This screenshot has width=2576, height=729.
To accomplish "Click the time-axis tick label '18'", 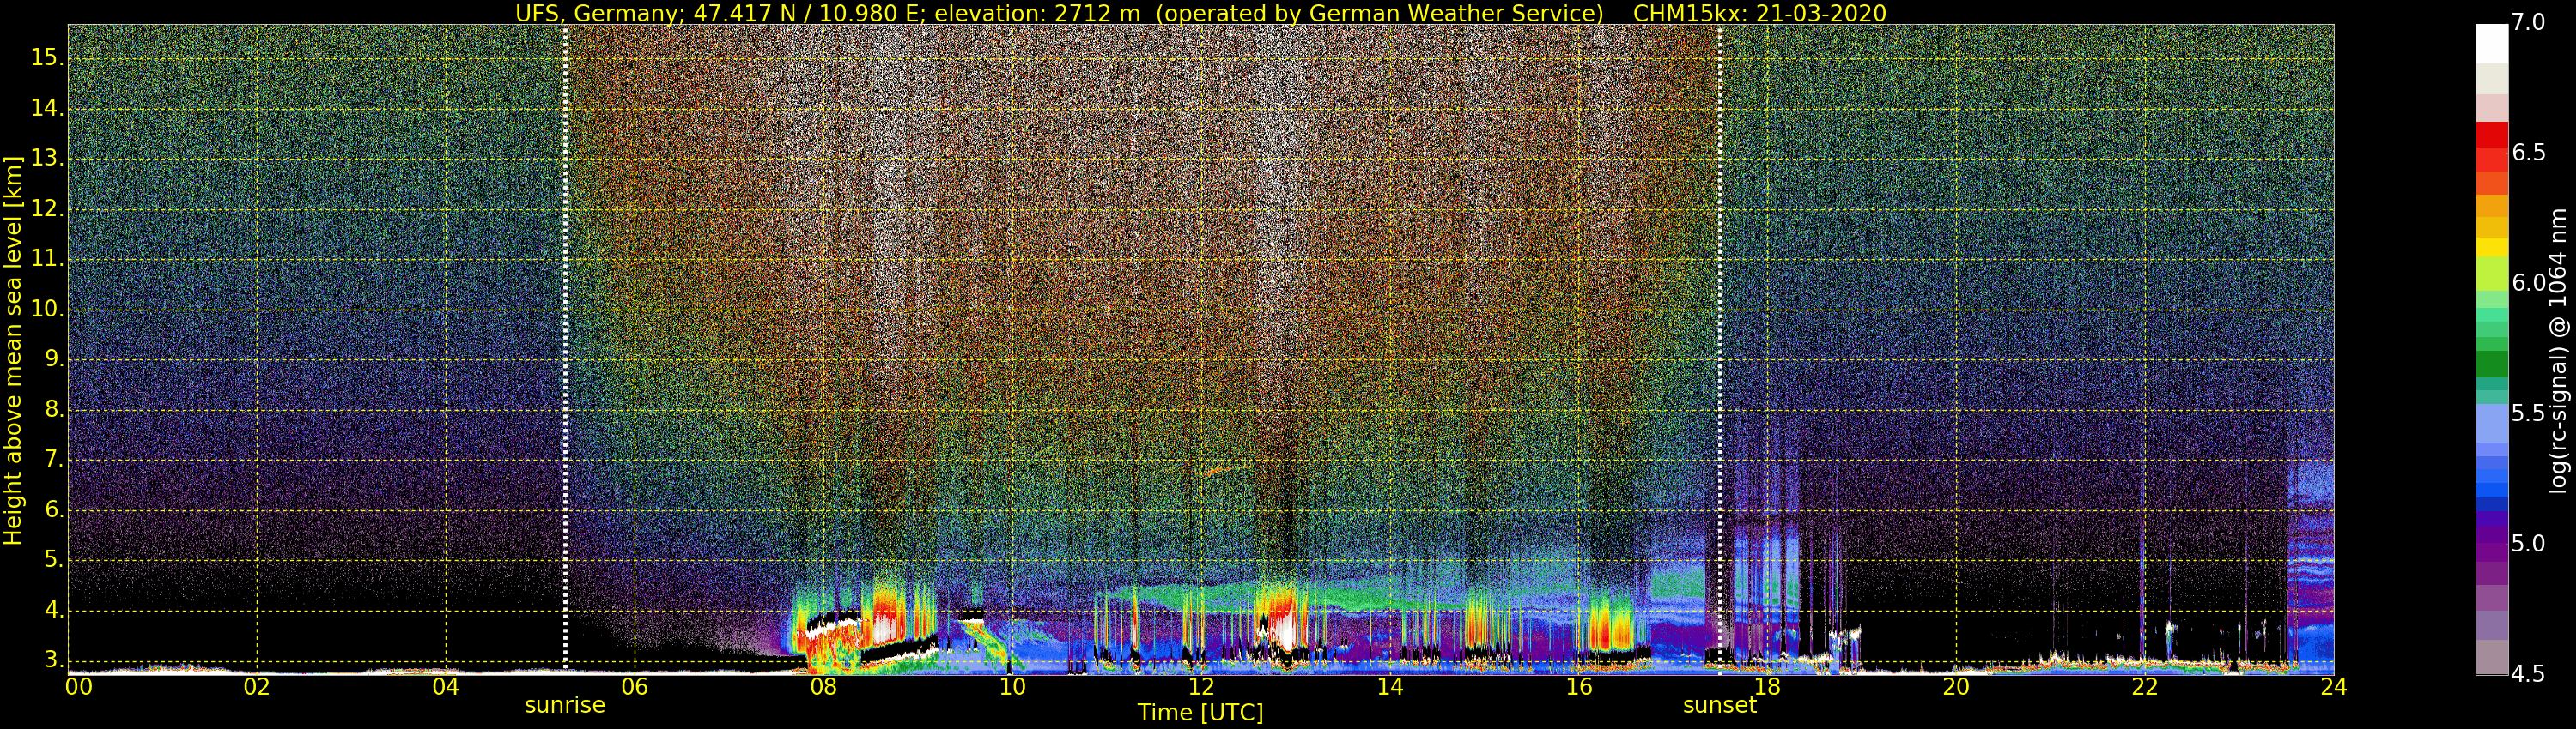I will click(x=1767, y=687).
